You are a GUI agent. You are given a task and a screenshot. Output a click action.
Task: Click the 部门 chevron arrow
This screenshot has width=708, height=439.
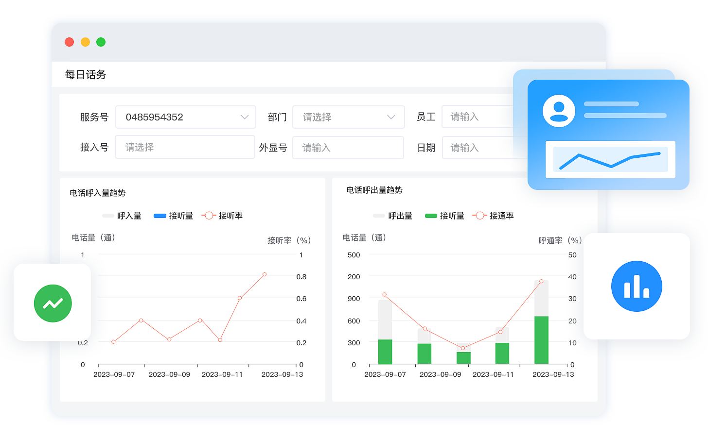pyautogui.click(x=391, y=117)
